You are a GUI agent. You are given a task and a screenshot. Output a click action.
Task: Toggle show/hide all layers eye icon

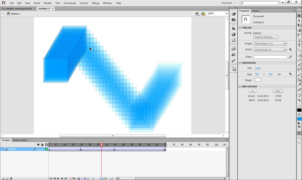pyautogui.click(x=38, y=145)
